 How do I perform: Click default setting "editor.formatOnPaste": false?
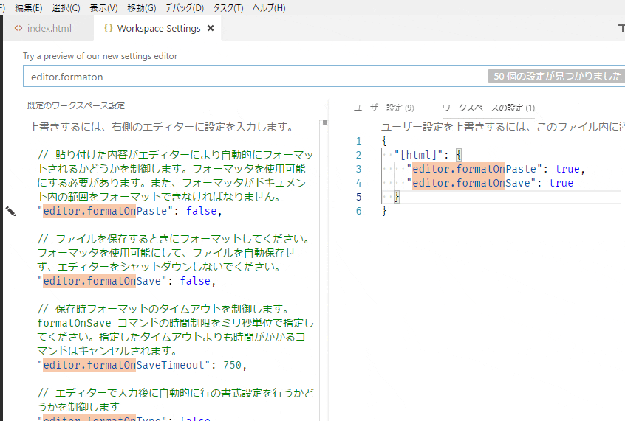tap(129, 211)
